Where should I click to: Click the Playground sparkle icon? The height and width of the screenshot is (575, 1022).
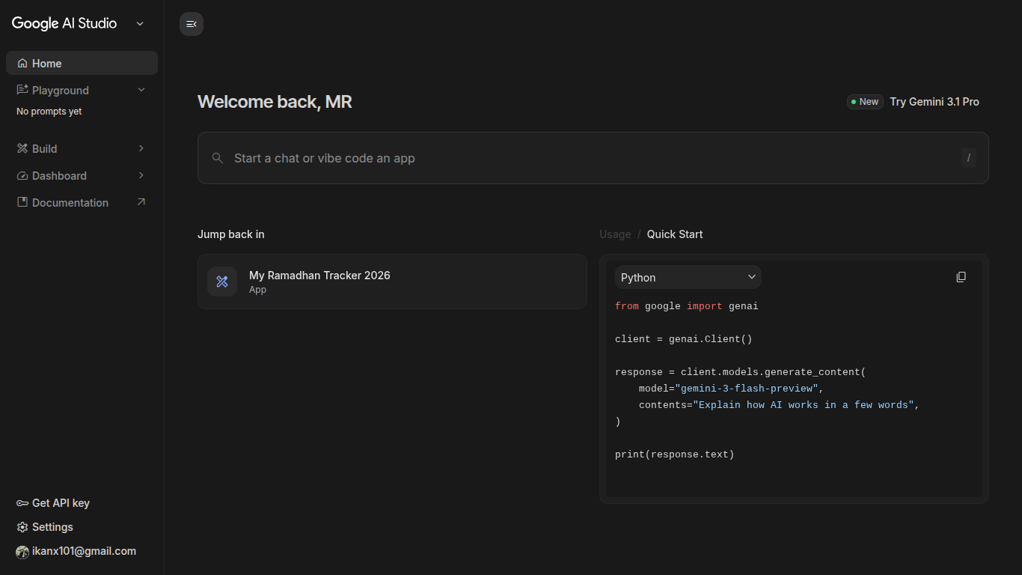(x=22, y=90)
